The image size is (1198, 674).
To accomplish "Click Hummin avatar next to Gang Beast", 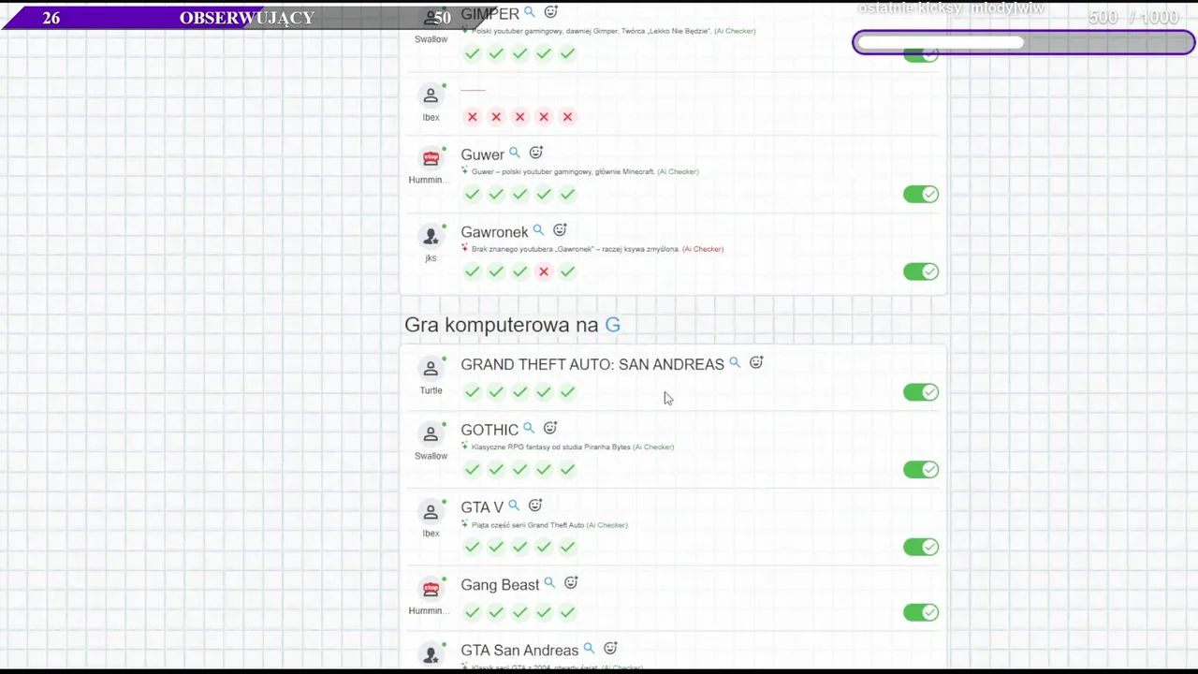I will [431, 589].
